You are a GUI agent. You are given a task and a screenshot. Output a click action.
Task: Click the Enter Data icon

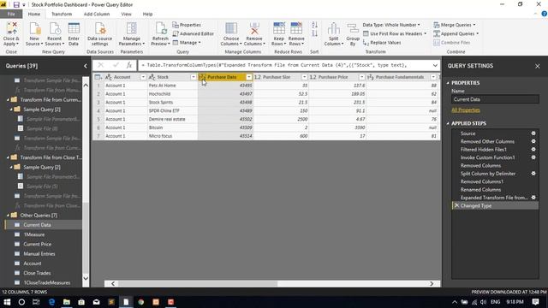(74, 28)
